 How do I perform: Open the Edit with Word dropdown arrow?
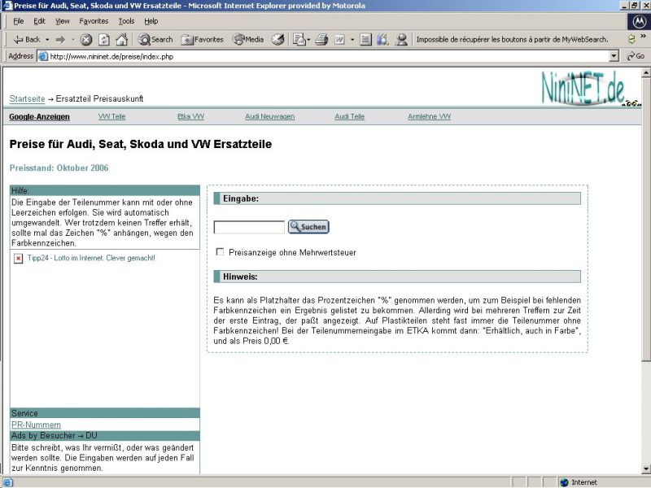coord(352,39)
